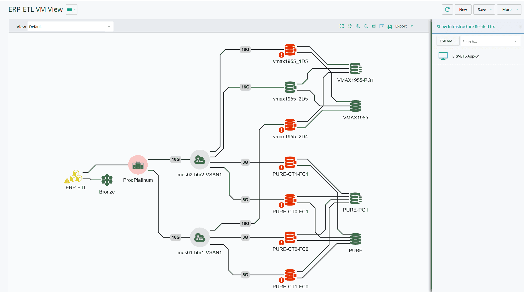Select the mds02-bbr2-VSAN1 switch node
This screenshot has width=524, height=292.
[200, 159]
